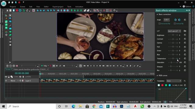Click the green move-down arrow icon
Screen dimensions: 195x109
pos(75,11)
